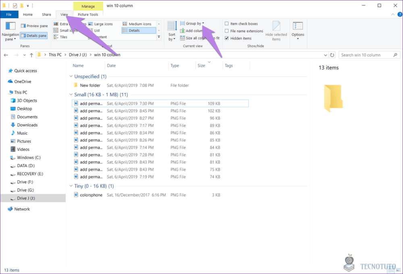The width and height of the screenshot is (403, 274).
Task: Select Medium icons layout
Action: pos(137,24)
